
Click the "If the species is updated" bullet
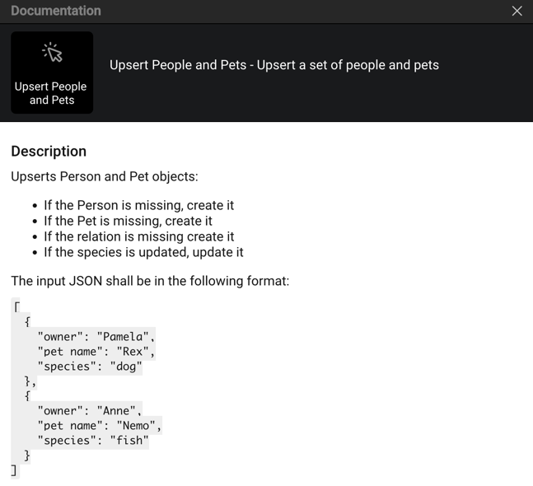point(143,252)
